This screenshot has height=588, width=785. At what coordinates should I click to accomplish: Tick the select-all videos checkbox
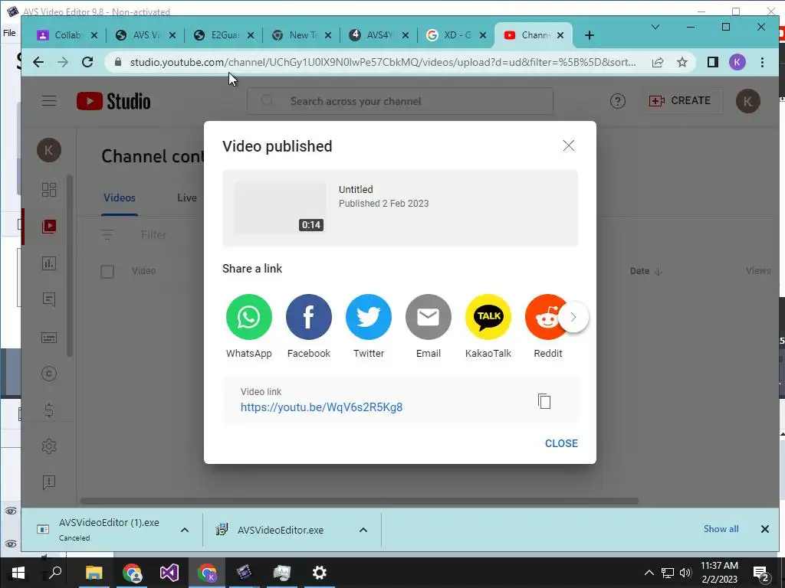tap(107, 272)
